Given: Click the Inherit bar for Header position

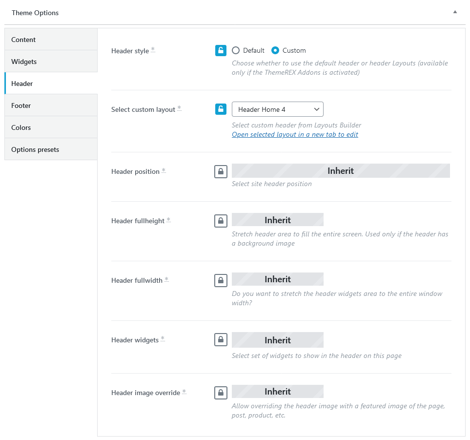Looking at the screenshot, I should [x=341, y=170].
